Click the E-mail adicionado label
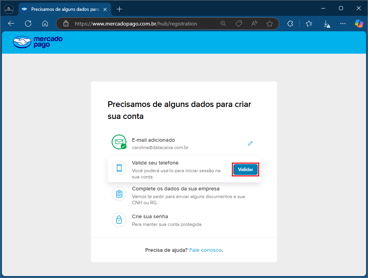Screen dimensions: 368x278 (x=153, y=140)
